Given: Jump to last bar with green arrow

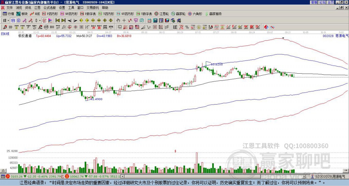Looking at the screenshot, I should tap(63, 21).
